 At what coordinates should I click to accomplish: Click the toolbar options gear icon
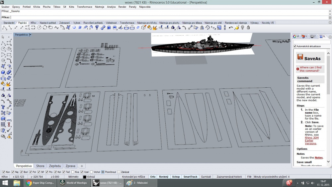(x=330, y=23)
